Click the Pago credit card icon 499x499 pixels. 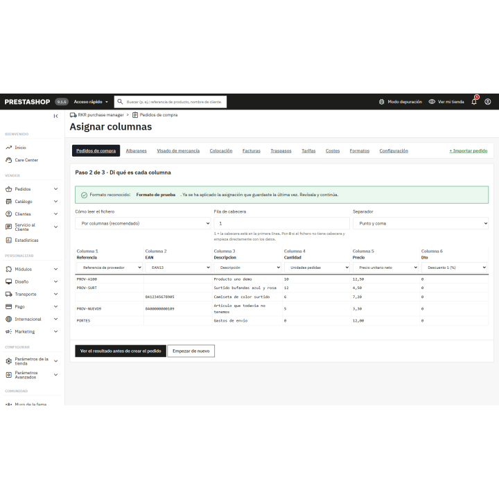pos(9,307)
